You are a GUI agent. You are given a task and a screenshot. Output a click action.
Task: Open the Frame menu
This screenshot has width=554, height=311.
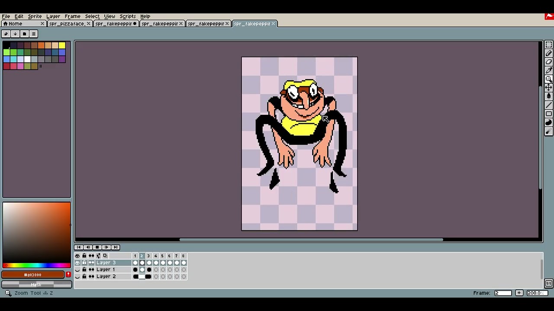click(72, 16)
